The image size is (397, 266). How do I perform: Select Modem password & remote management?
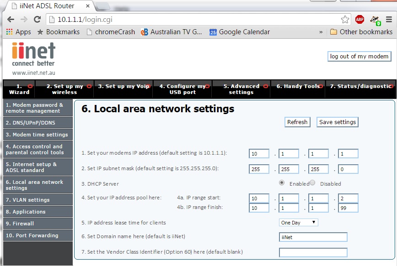38,108
